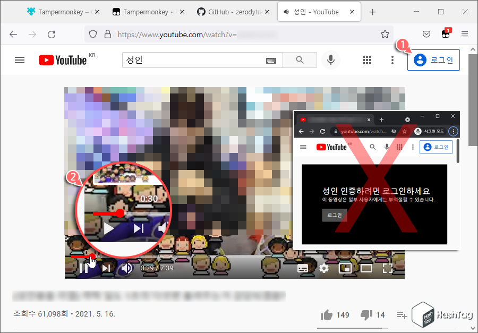Image resolution: width=478 pixels, height=333 pixels.
Task: Open the Google apps grid
Action: click(367, 60)
